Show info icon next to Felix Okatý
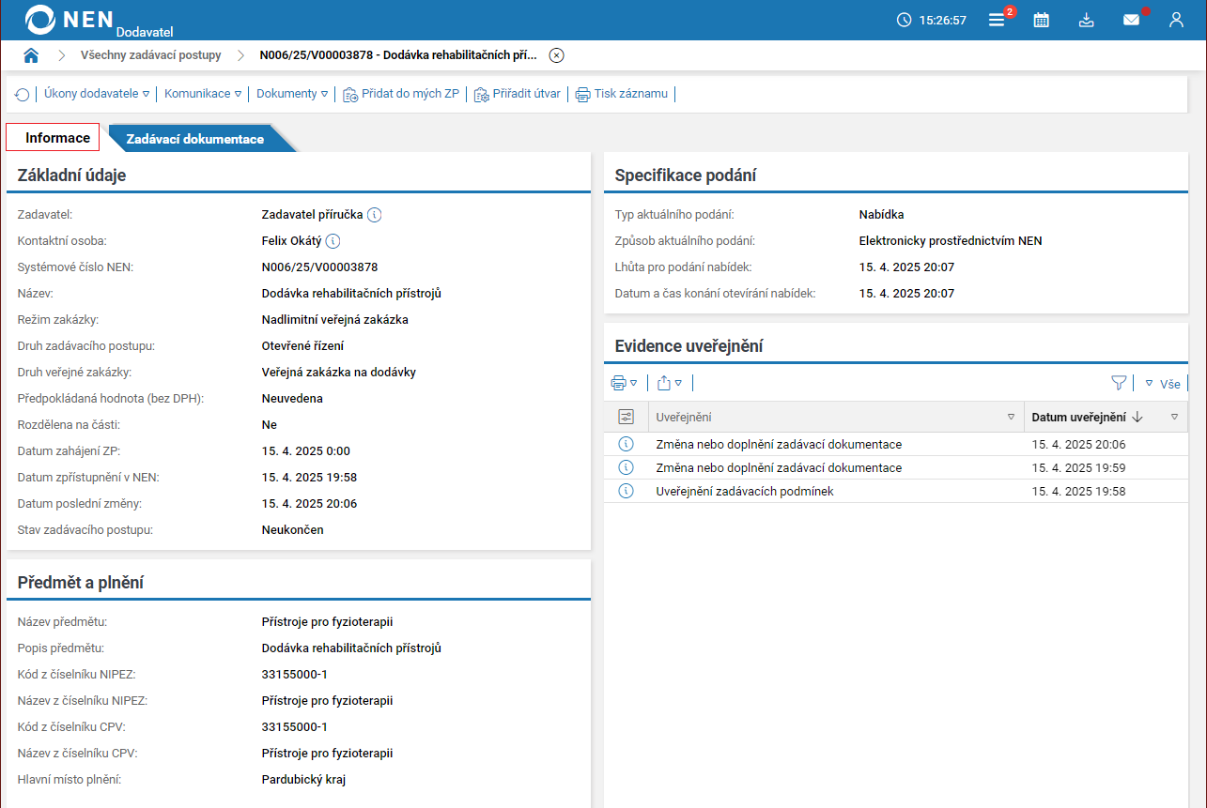Image resolution: width=1207 pixels, height=808 pixels. (x=333, y=241)
